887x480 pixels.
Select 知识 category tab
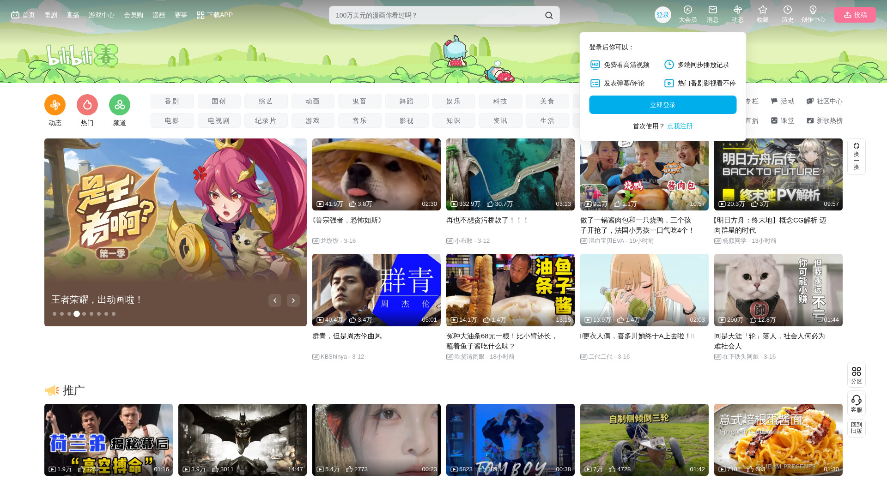click(454, 120)
